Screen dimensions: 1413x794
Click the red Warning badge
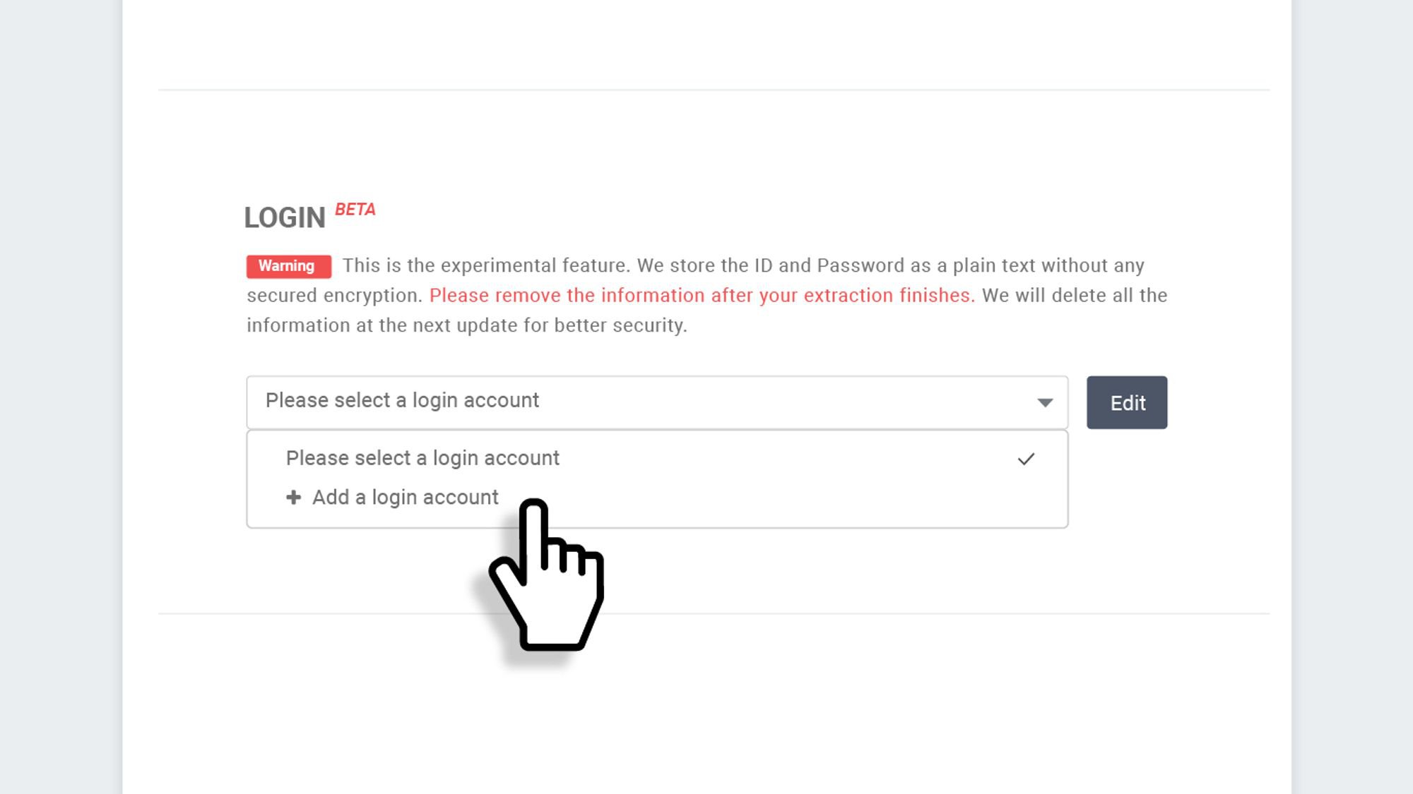click(288, 266)
